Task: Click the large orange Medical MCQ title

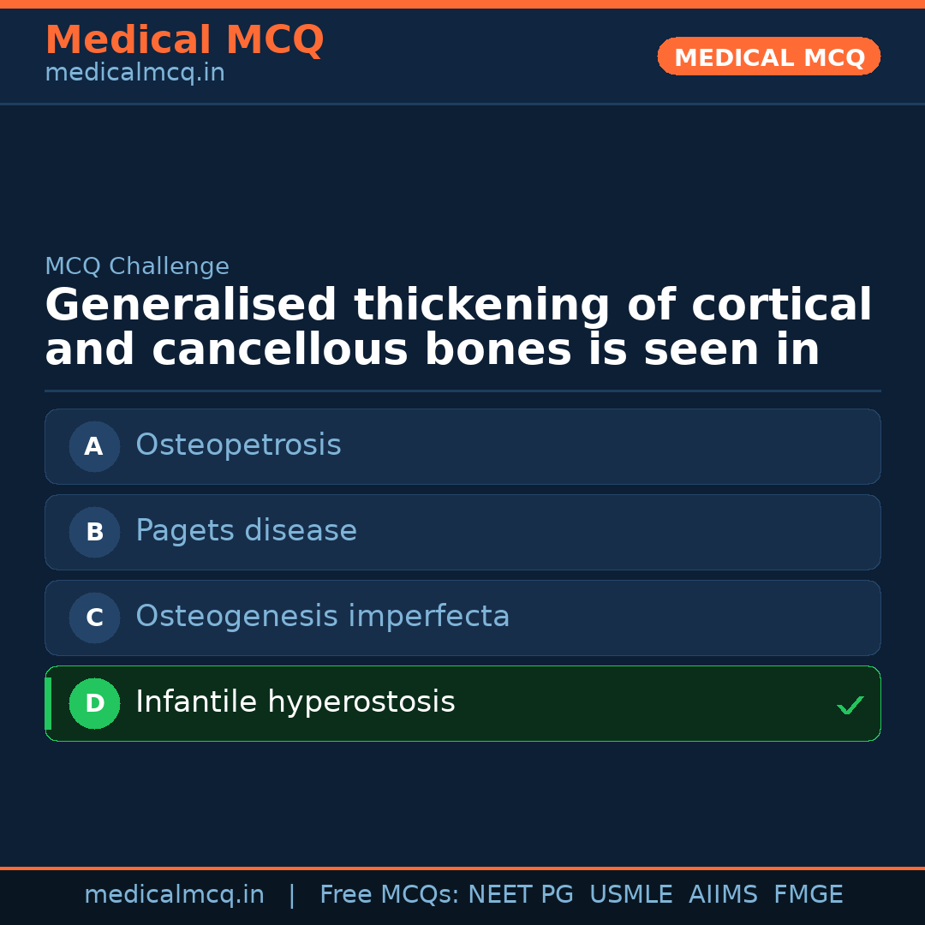Action: pos(184,40)
